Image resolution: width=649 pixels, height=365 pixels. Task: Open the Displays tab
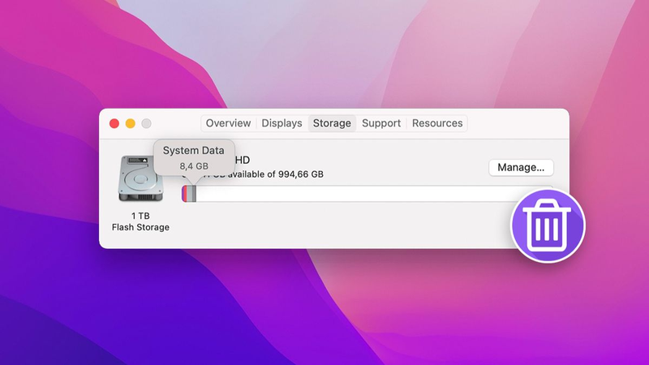click(282, 123)
